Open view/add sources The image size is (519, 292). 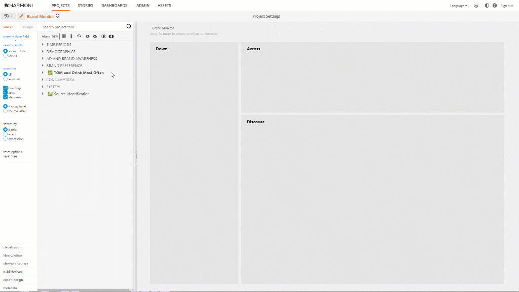[x=16, y=264]
